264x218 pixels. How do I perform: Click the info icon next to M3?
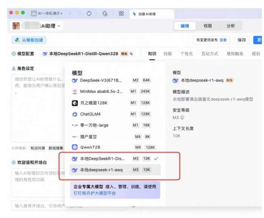click(x=182, y=118)
